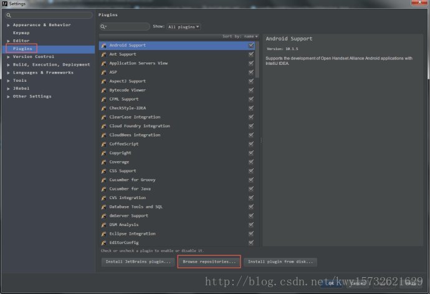
Task: Select the Cloud Foundry integration row
Action: (x=177, y=126)
